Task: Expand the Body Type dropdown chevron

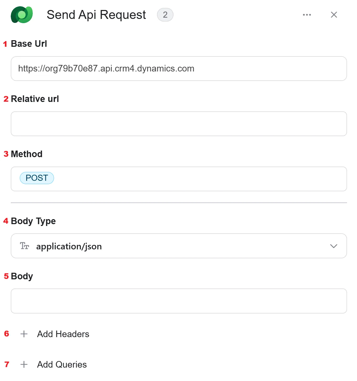Action: click(x=334, y=246)
